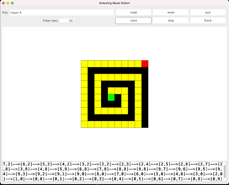Click the black bottom-right corner cell

point(145,124)
